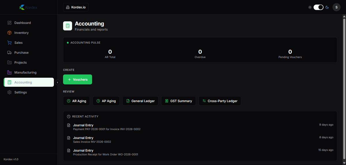Click the Inventory box icon
The height and width of the screenshot is (165, 346).
pyautogui.click(x=9, y=33)
